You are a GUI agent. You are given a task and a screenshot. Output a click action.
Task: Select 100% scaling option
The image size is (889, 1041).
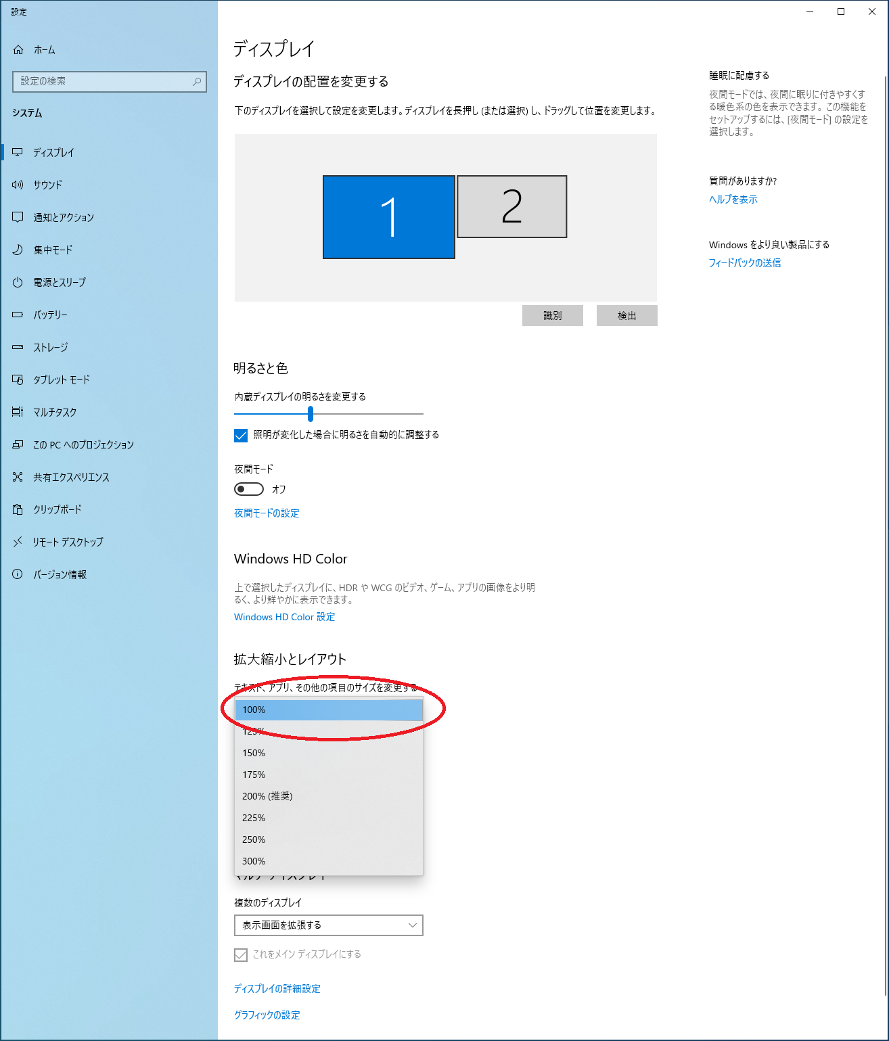(x=329, y=710)
